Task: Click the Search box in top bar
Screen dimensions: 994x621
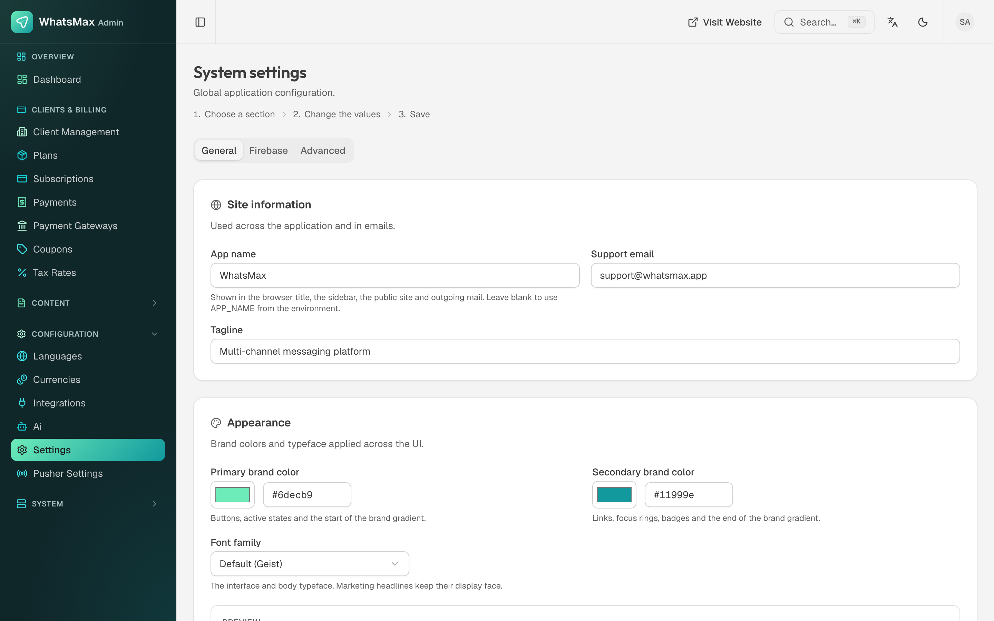Action: pos(824,22)
